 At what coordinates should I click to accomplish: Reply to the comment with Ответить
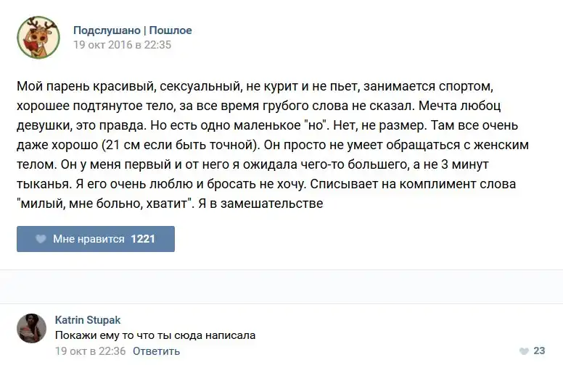[x=156, y=351]
